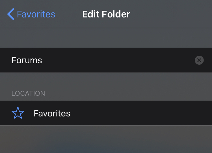Place cursor after the word Forums
The width and height of the screenshot is (212, 153).
click(x=42, y=60)
